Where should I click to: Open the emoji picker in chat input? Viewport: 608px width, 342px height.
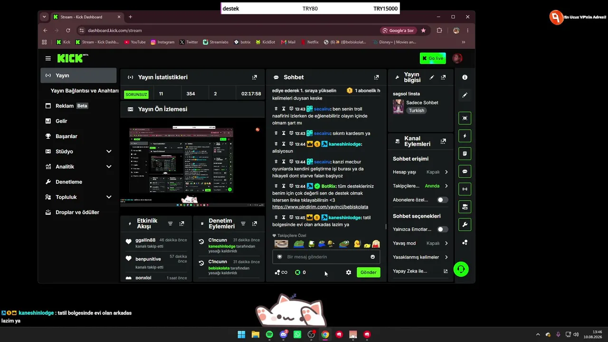[x=372, y=257]
